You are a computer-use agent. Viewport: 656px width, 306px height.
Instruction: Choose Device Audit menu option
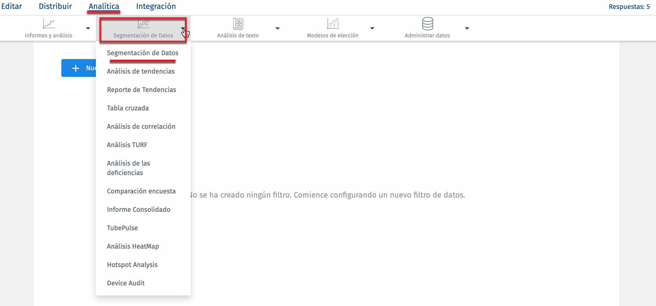pyautogui.click(x=126, y=283)
